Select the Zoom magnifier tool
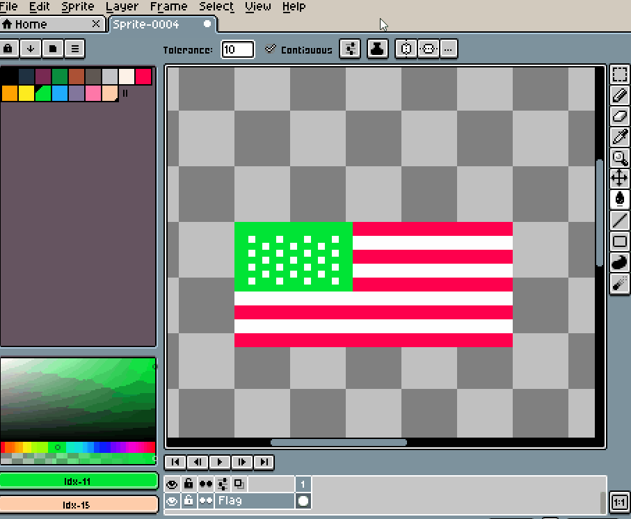This screenshot has height=519, width=631. coord(619,158)
